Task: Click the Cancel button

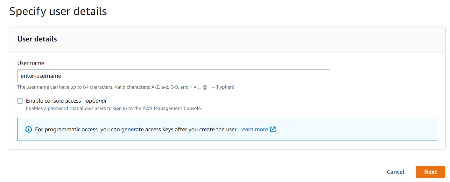Action: pos(396,172)
